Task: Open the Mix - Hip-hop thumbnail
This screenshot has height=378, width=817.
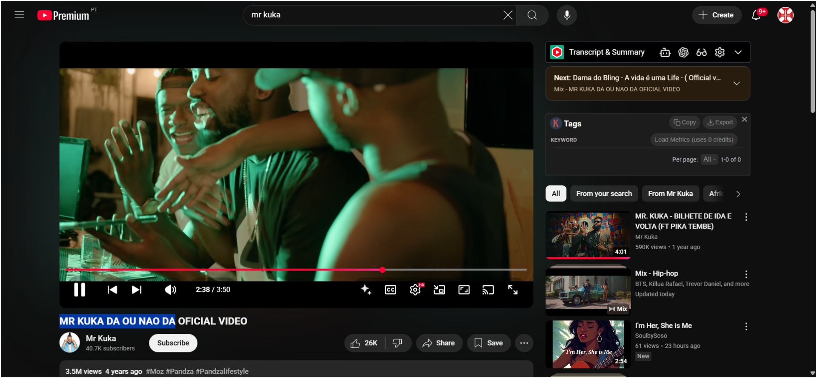Action: click(x=588, y=292)
